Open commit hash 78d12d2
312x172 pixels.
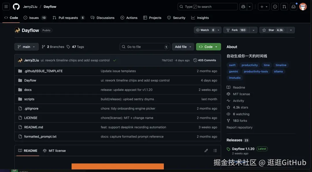pyautogui.click(x=167, y=60)
